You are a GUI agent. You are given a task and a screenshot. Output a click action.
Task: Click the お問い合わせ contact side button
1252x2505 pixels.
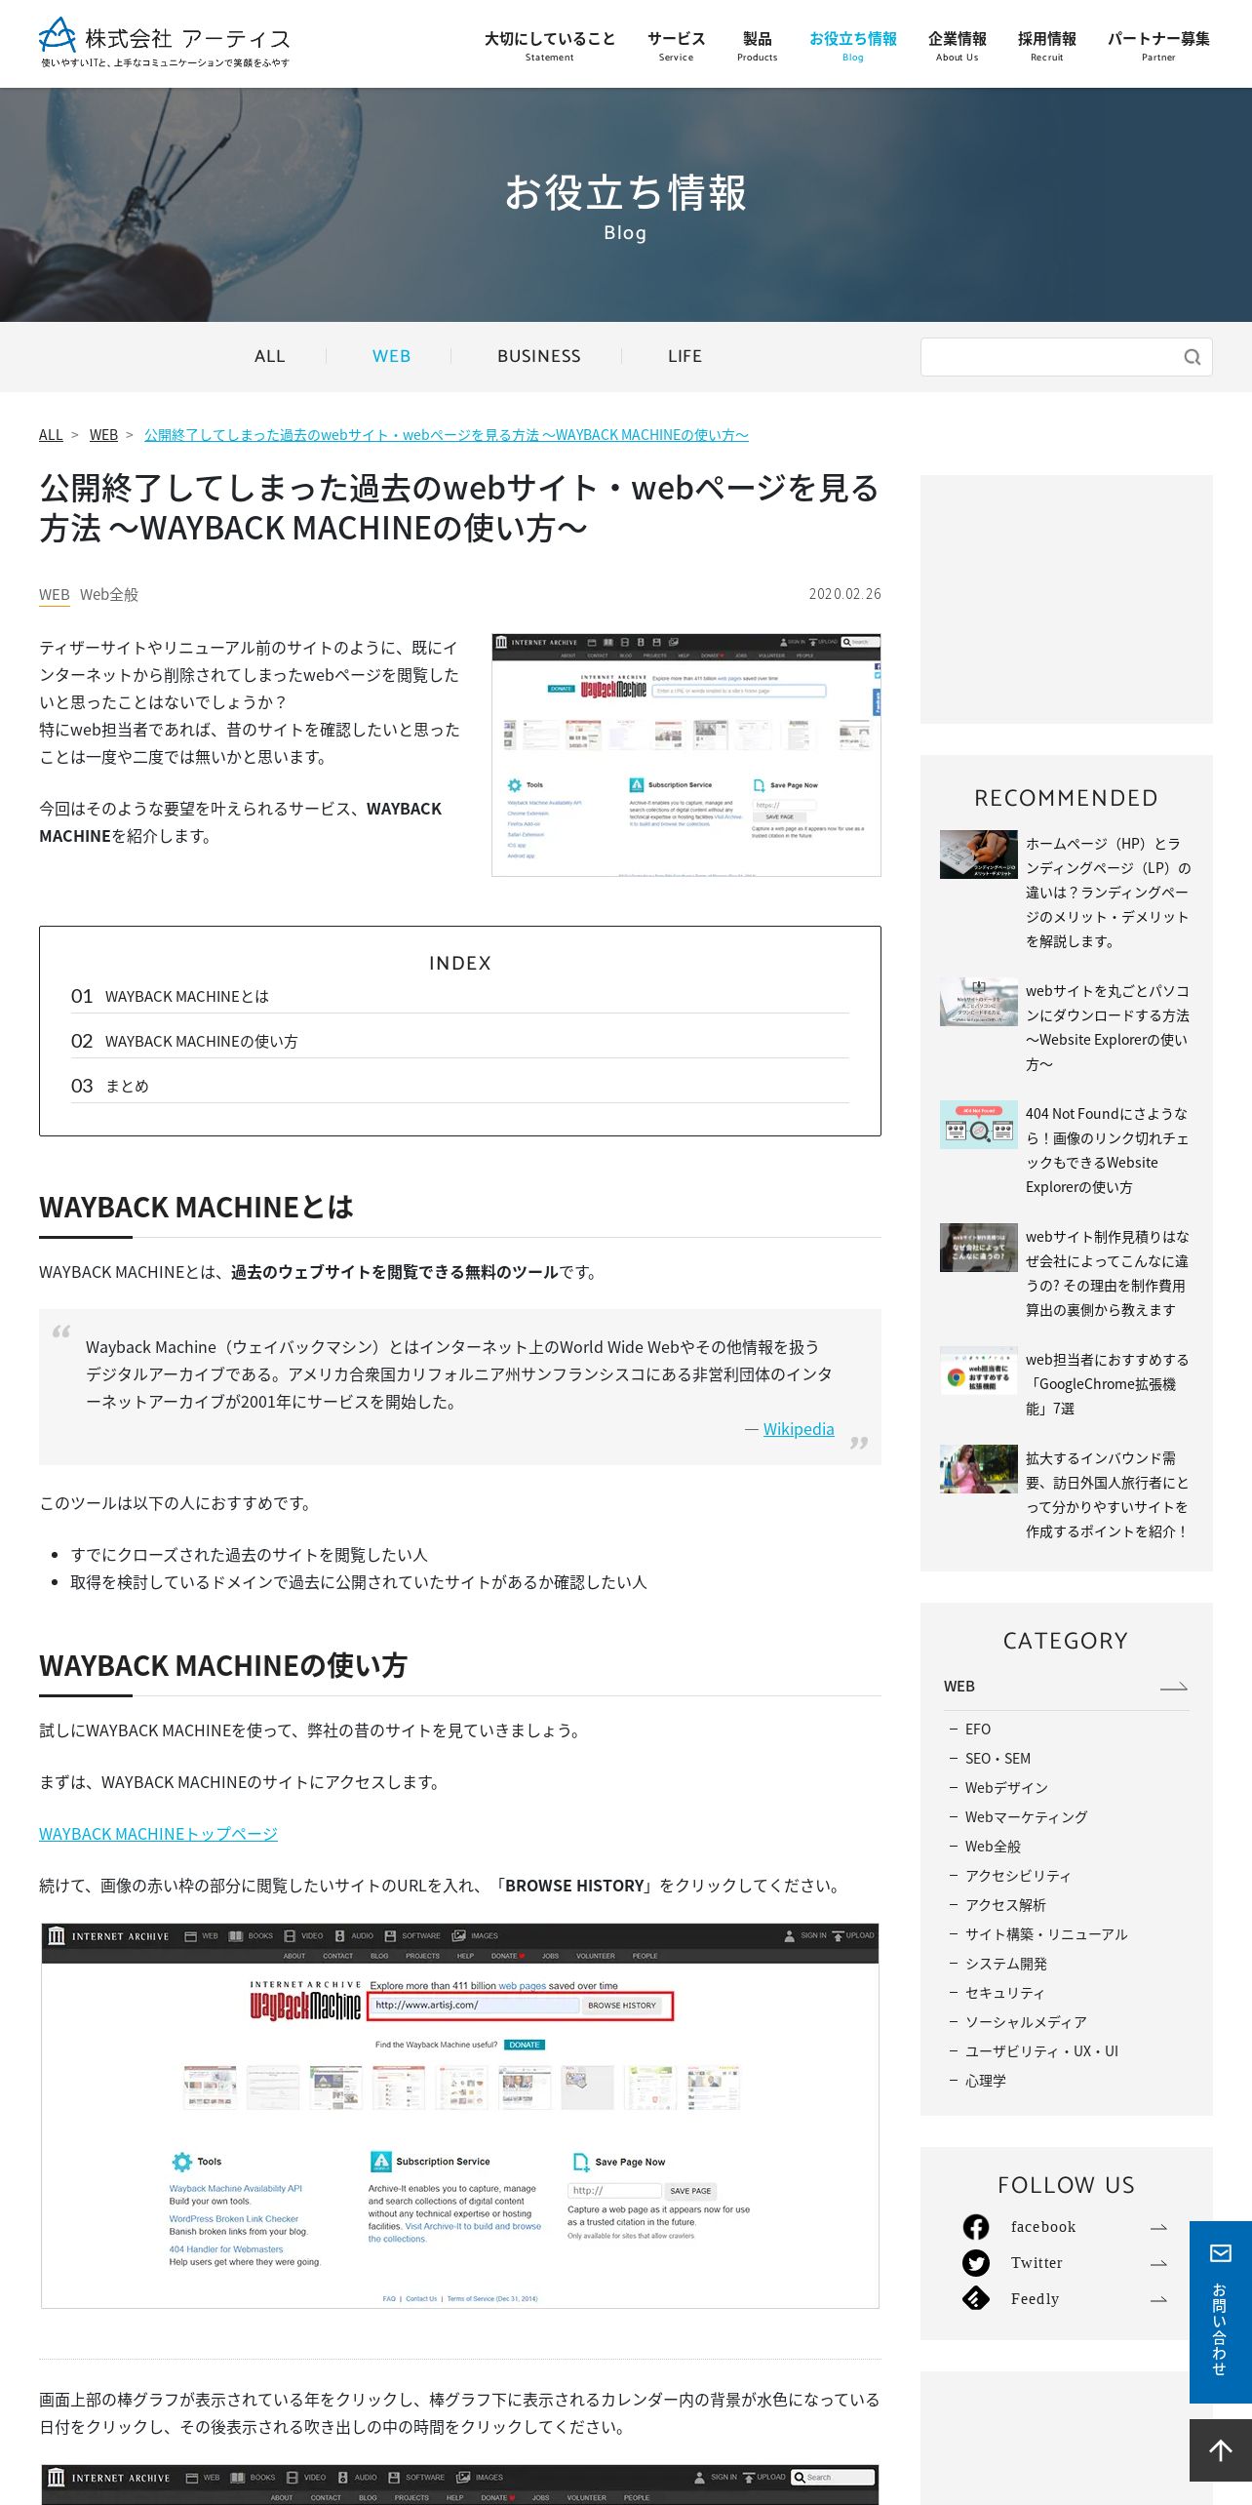pos(1221,2312)
